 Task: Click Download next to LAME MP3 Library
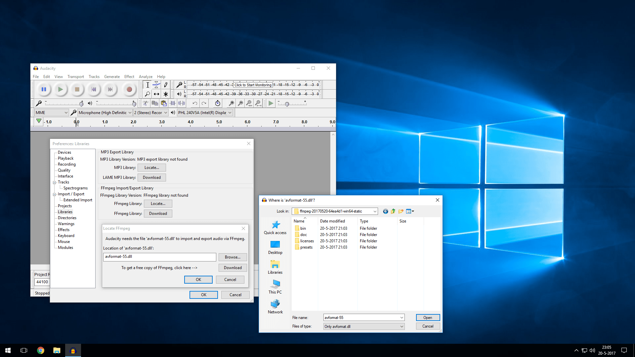coord(151,178)
